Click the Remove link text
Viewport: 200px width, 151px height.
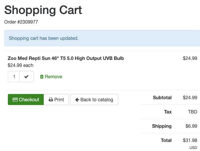[x=53, y=77]
